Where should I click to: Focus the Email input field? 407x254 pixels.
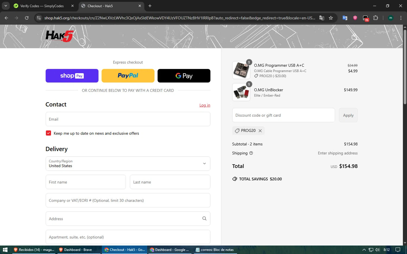[128, 119]
